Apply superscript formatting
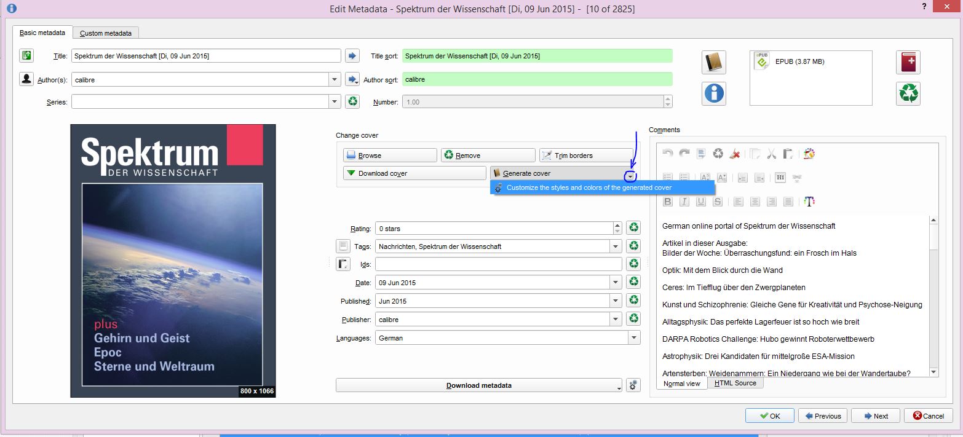 pyautogui.click(x=705, y=178)
